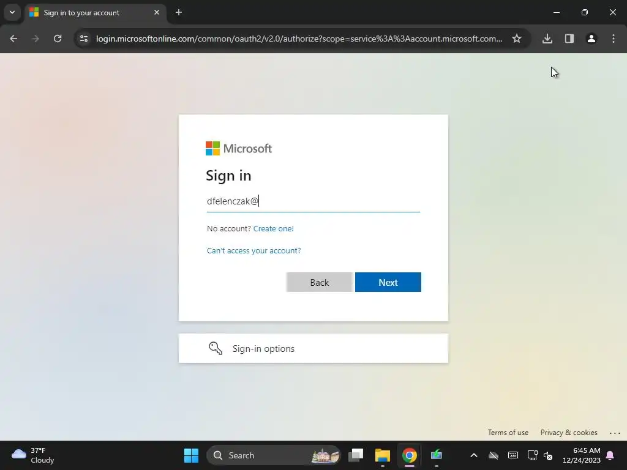Focus the email input field
This screenshot has width=627, height=470.
tap(313, 201)
